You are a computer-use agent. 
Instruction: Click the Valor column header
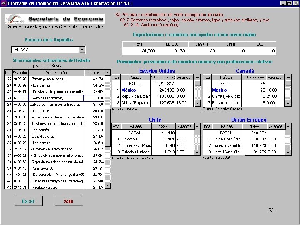pos(94,72)
